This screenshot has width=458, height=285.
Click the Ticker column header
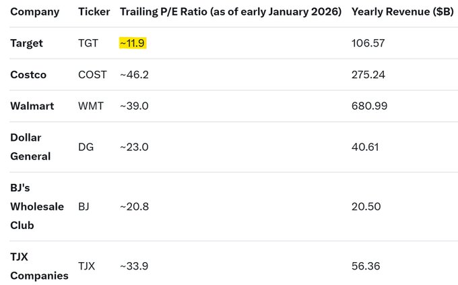[x=94, y=11]
